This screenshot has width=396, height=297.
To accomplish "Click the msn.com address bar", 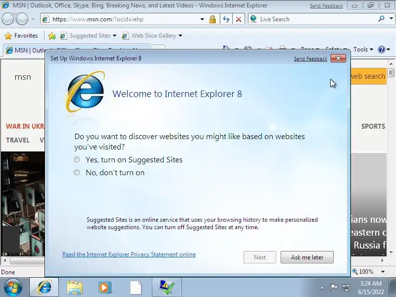I will 121,19.
